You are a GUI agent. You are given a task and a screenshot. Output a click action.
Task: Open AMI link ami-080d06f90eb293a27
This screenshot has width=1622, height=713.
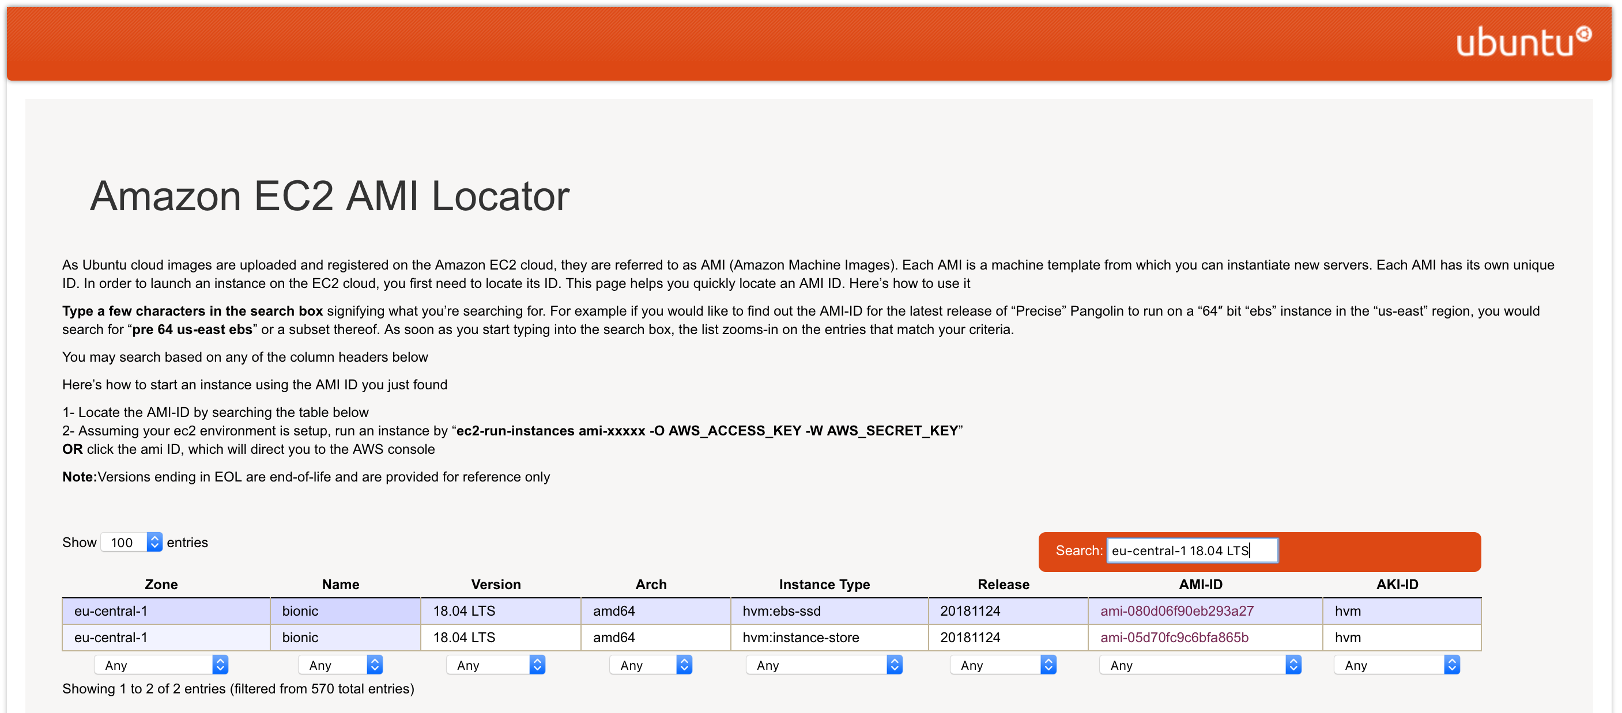(1176, 610)
